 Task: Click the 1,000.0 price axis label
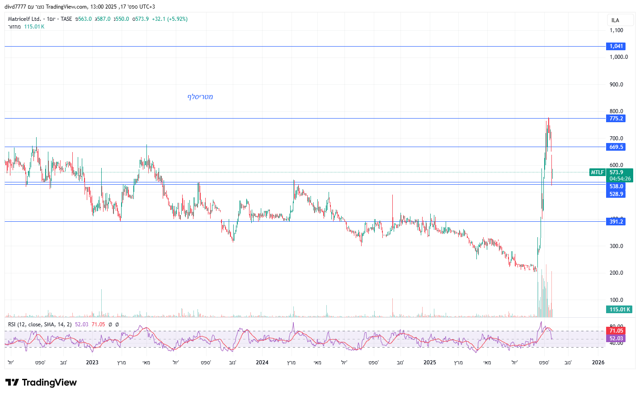(619, 57)
